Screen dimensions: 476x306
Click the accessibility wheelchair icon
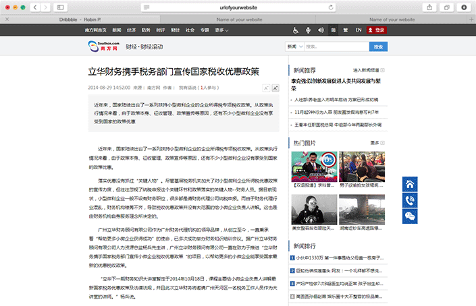295,30
